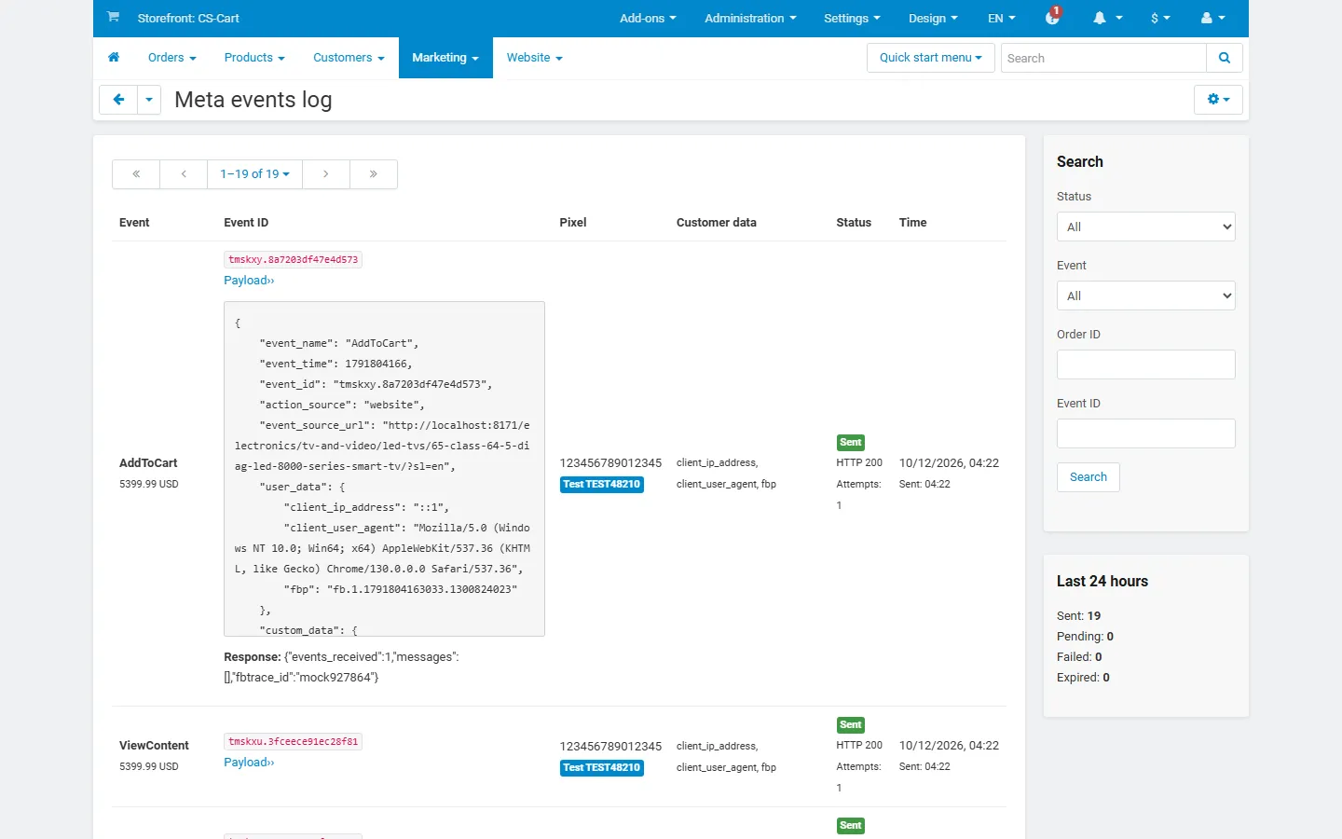Open the Products menu
The height and width of the screenshot is (839, 1342).
(254, 58)
